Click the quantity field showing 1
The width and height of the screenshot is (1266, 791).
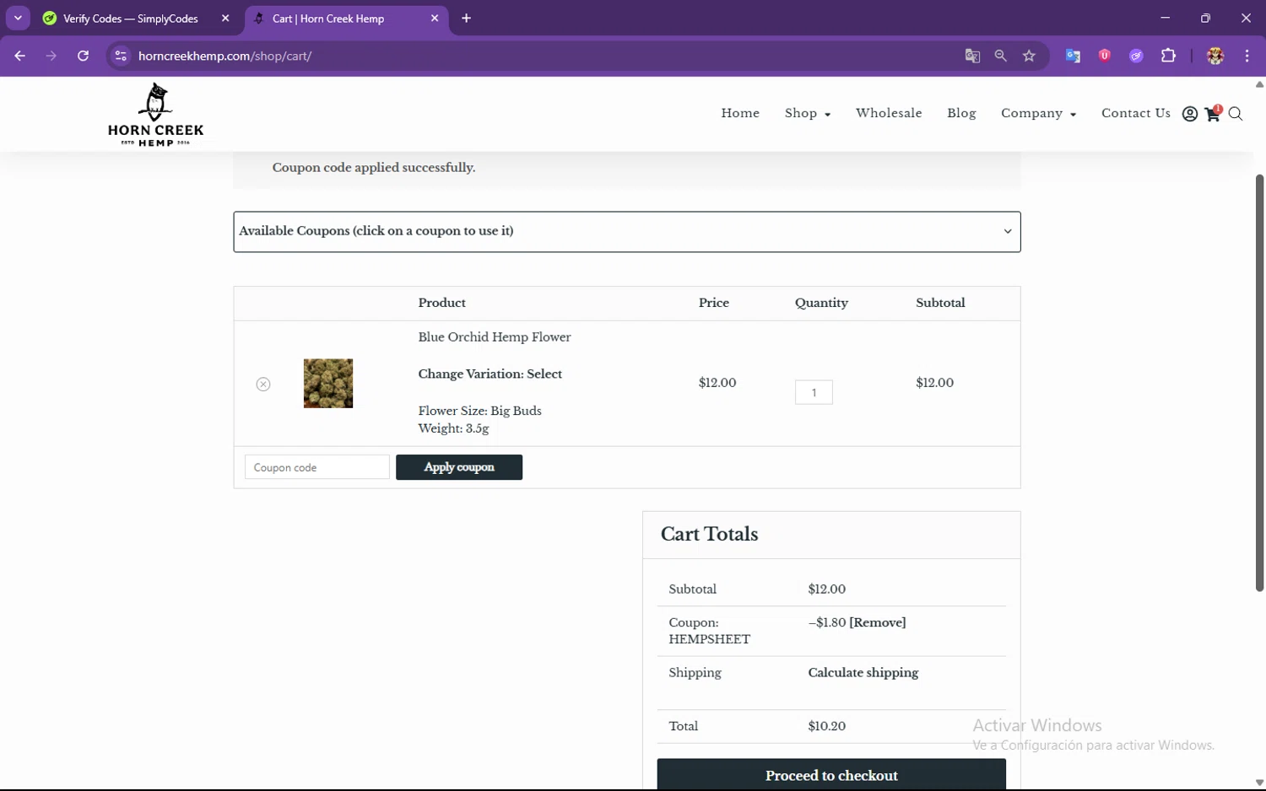click(x=814, y=392)
